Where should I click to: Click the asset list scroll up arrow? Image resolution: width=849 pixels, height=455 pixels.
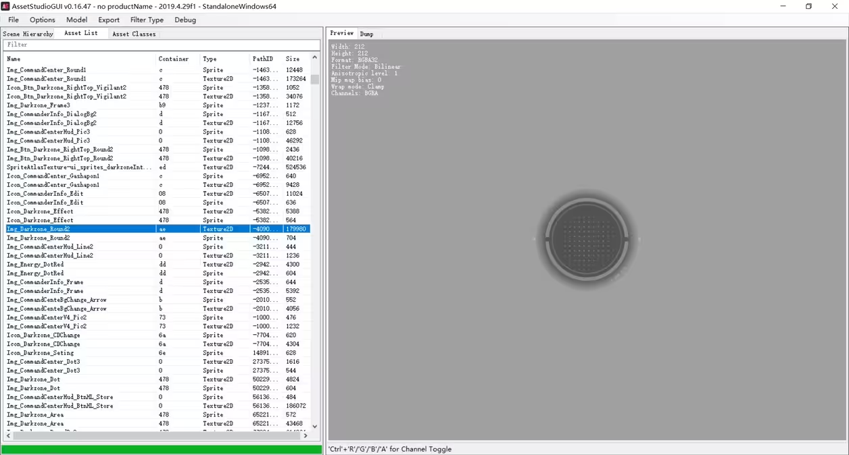[x=314, y=59]
